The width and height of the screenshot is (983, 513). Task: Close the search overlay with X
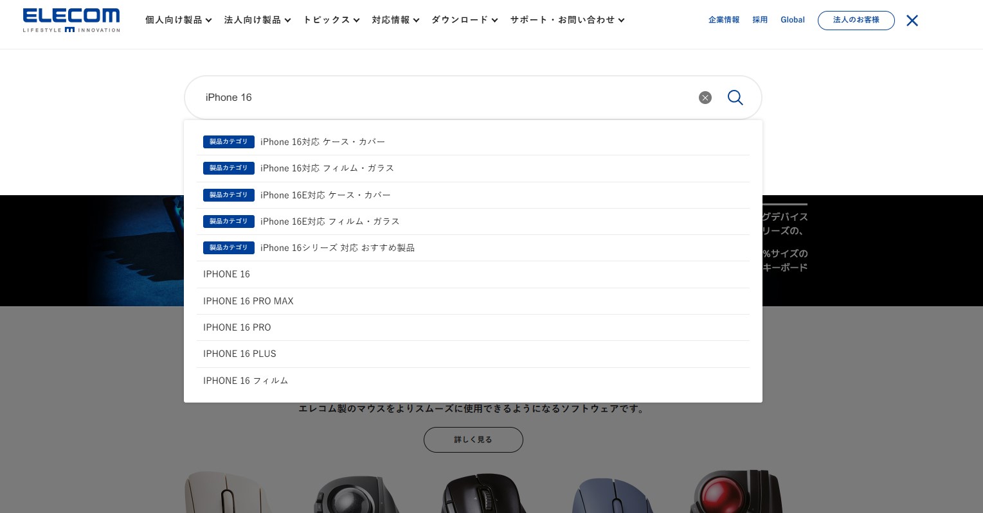[x=912, y=21]
